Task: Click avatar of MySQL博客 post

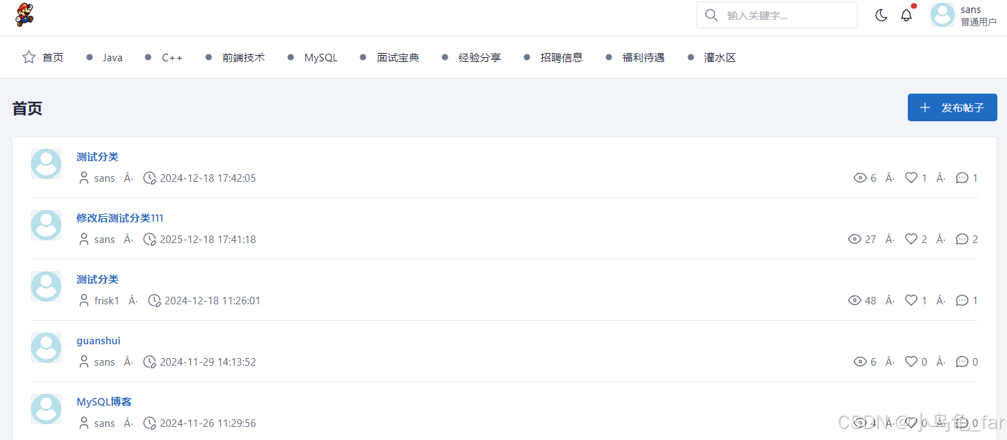Action: (46, 409)
